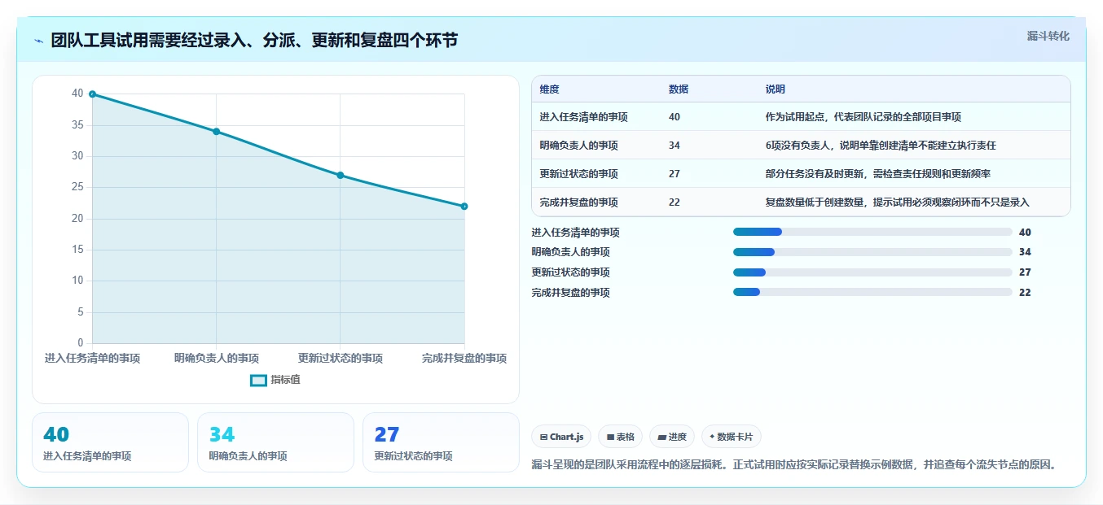This screenshot has width=1103, height=505.
Task: Click the progress bar for 更新过状态的事项
Action: [x=872, y=272]
